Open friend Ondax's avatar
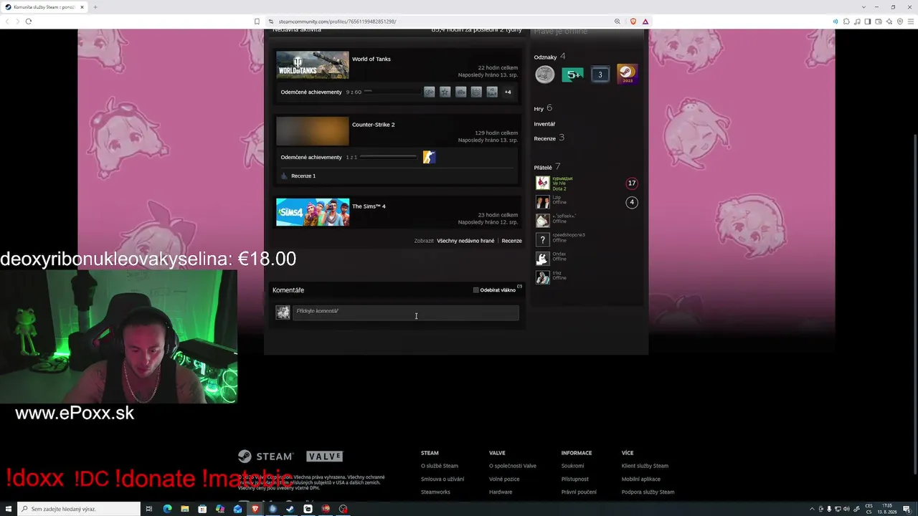This screenshot has width=918, height=516. pyautogui.click(x=543, y=259)
